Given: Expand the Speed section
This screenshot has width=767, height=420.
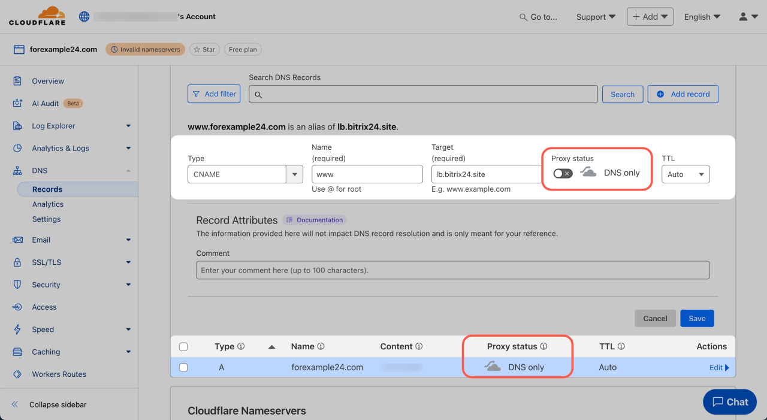Looking at the screenshot, I should (x=128, y=330).
